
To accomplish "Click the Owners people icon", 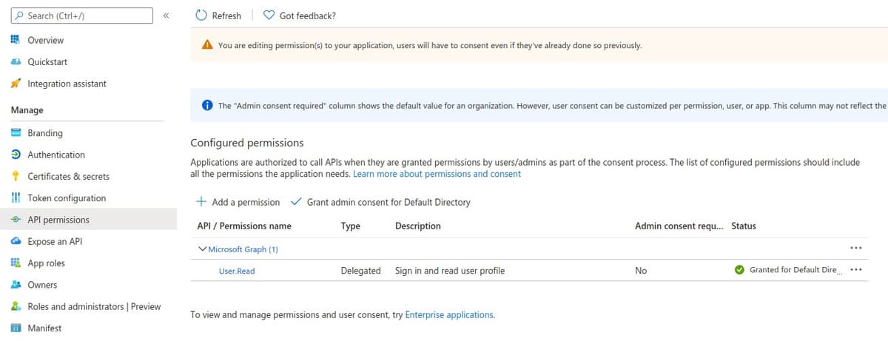I will 16,285.
